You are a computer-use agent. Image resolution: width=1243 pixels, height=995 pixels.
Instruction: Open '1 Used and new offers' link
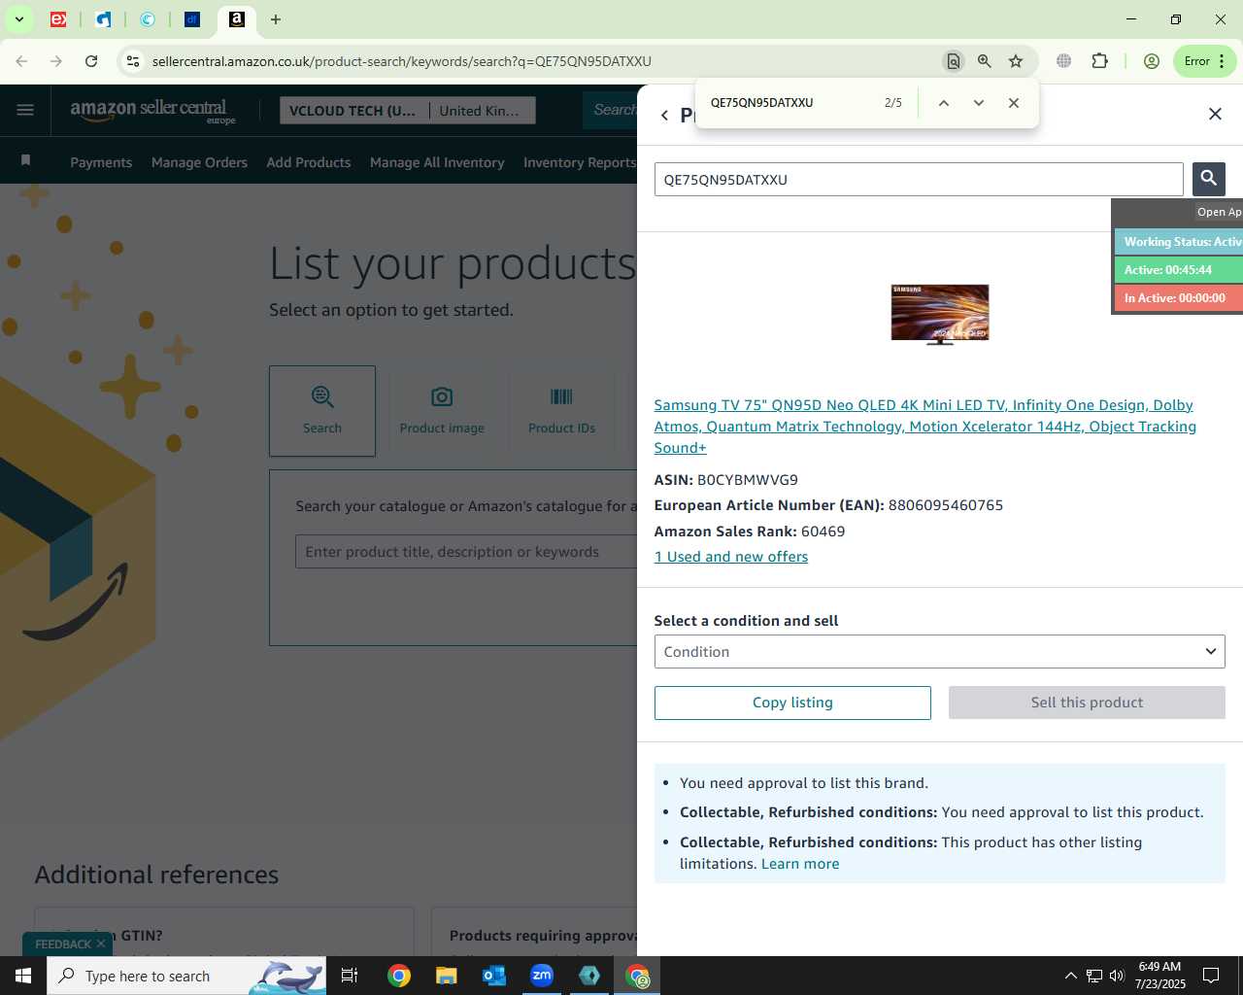[x=731, y=557]
